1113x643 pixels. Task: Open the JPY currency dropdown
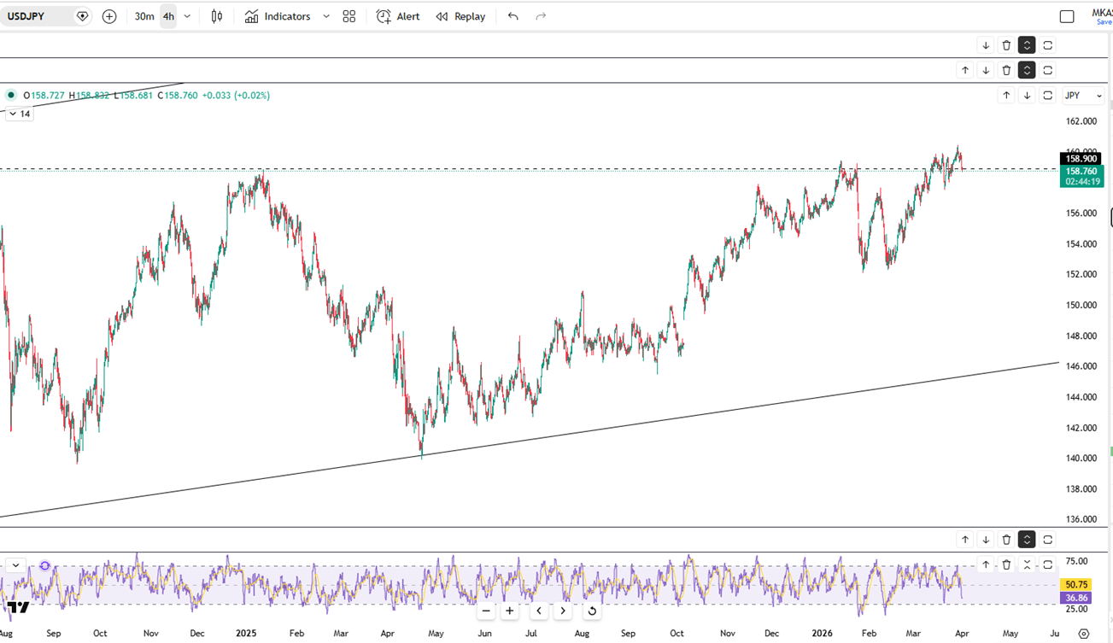[x=1082, y=96]
